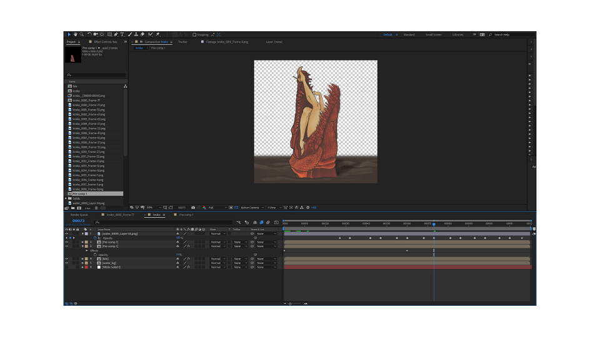Select the Brush tool
The width and height of the screenshot is (600, 337).
[130, 34]
